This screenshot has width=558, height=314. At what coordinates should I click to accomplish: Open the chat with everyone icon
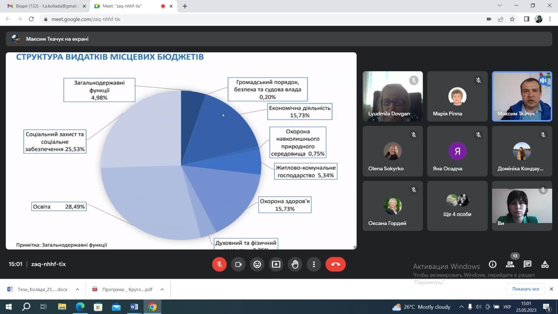[x=527, y=264]
